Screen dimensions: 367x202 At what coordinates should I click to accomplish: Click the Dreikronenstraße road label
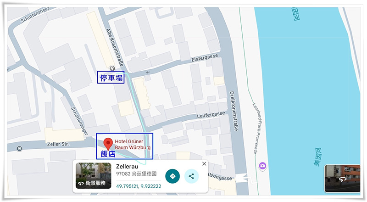click(x=234, y=111)
